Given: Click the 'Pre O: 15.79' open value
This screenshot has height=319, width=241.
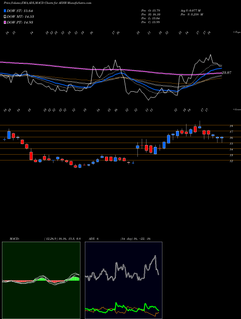Looking at the screenshot, I should coord(150,11).
